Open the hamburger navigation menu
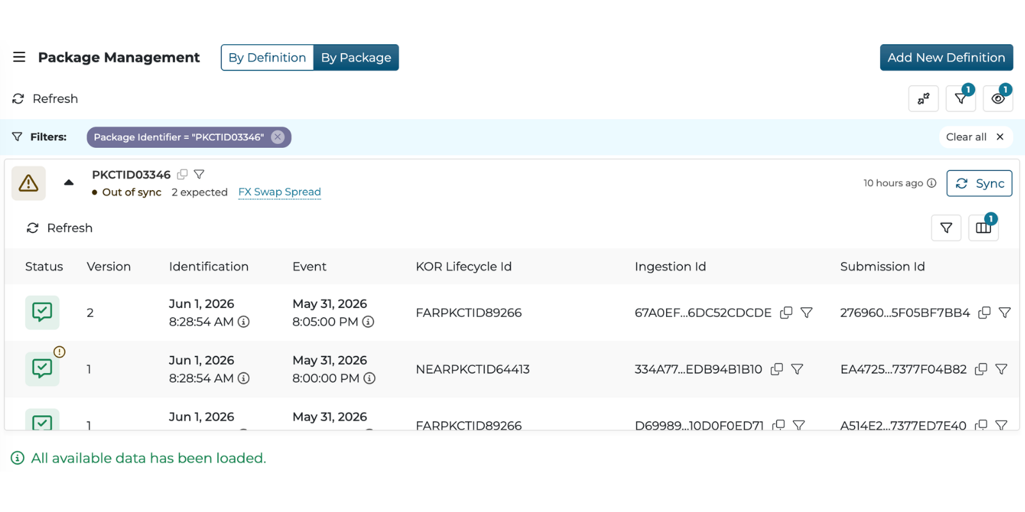Viewport: 1025px width, 512px height. click(x=19, y=57)
